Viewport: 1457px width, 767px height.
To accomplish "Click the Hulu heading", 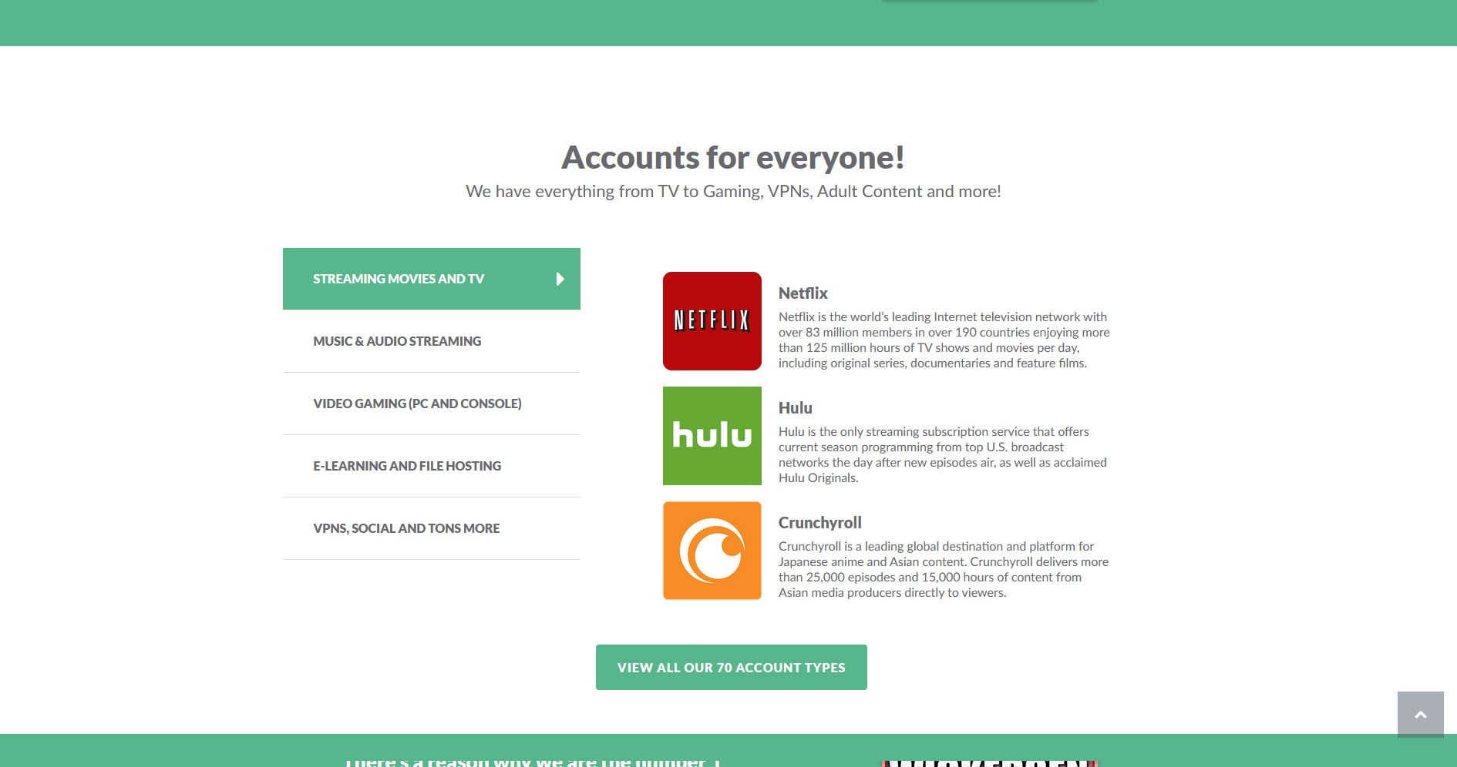I will (x=795, y=408).
